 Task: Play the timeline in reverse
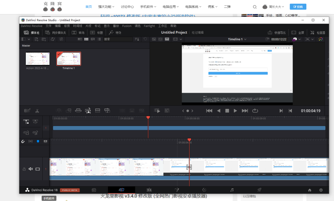pos(219,111)
